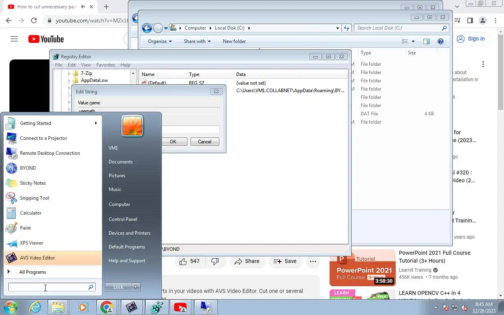
Task: Open Getting Started in Start menu
Action: pos(53,123)
